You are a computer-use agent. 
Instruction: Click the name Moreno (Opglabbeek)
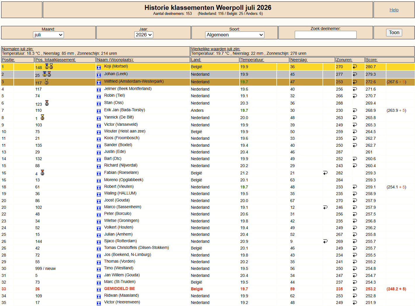(124, 180)
